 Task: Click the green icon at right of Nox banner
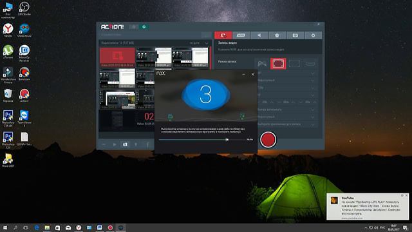click(242, 116)
